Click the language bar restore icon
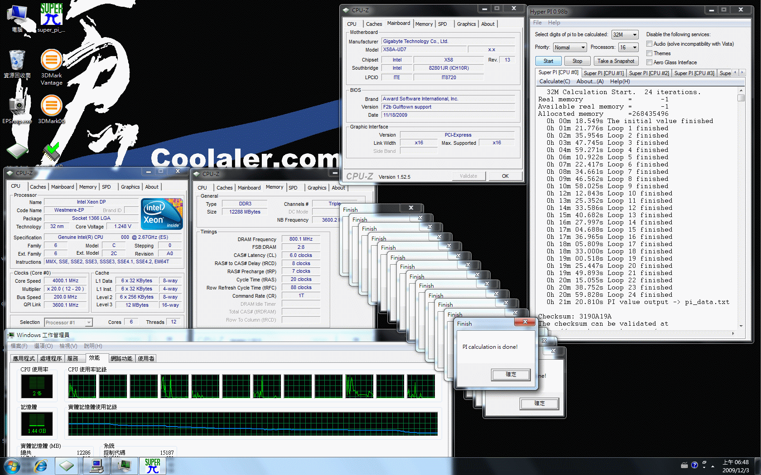 704,463
